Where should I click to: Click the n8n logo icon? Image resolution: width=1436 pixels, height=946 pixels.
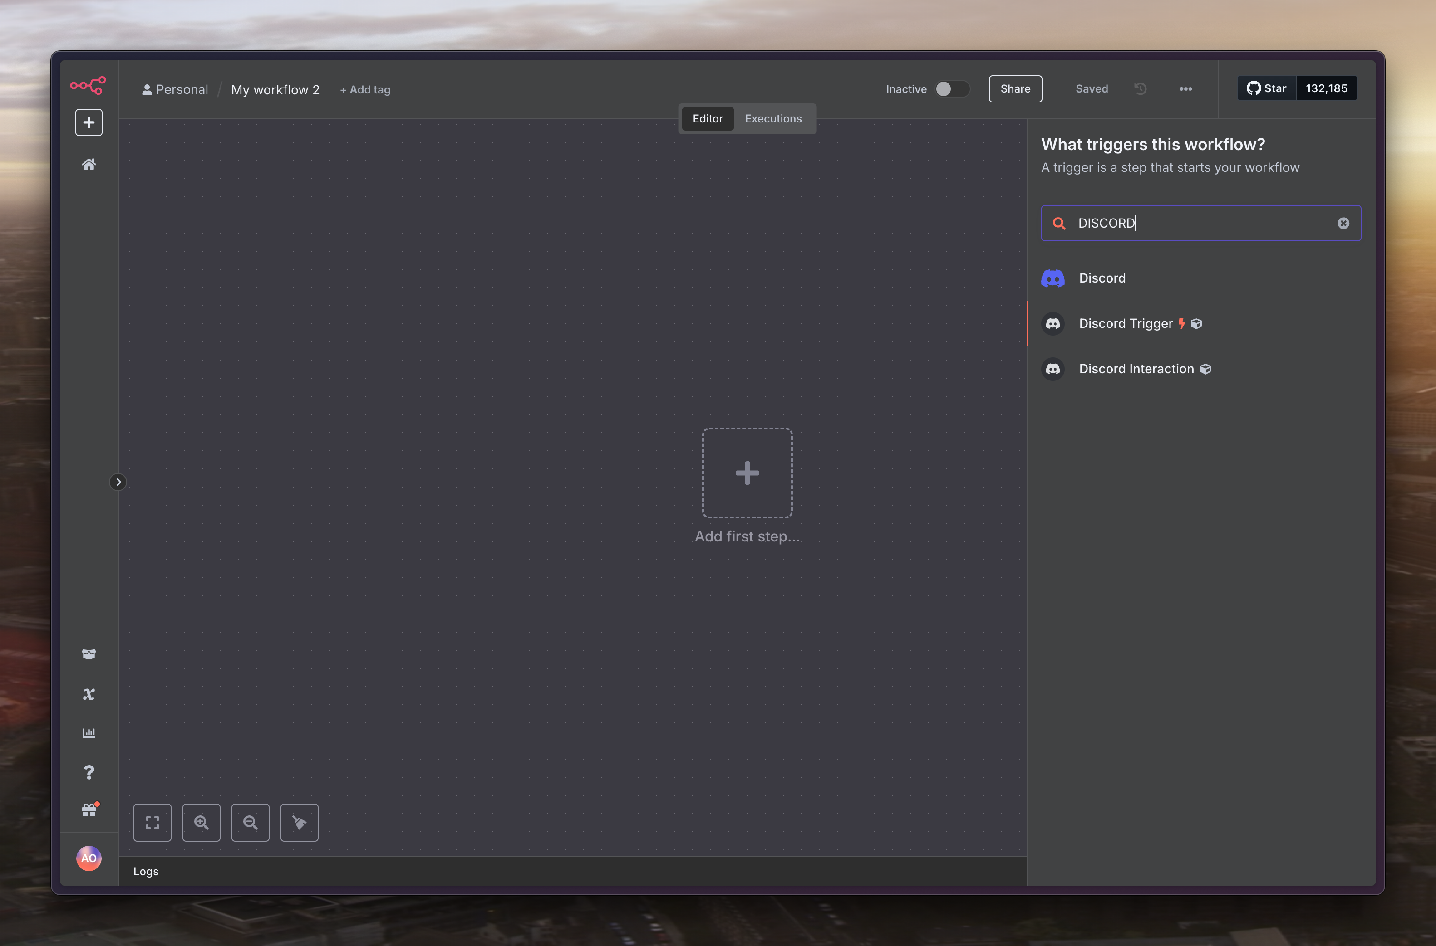88,85
